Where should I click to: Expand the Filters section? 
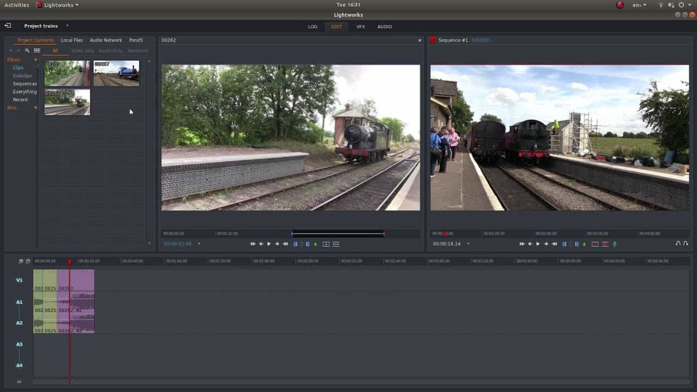pyautogui.click(x=35, y=60)
